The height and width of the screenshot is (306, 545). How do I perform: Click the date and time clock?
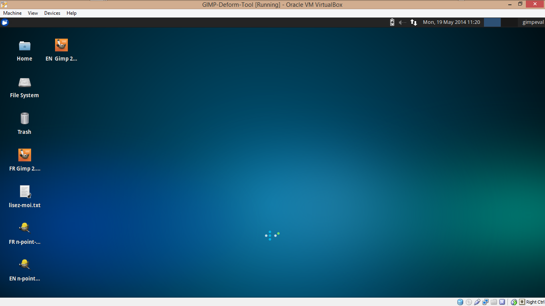point(452,22)
